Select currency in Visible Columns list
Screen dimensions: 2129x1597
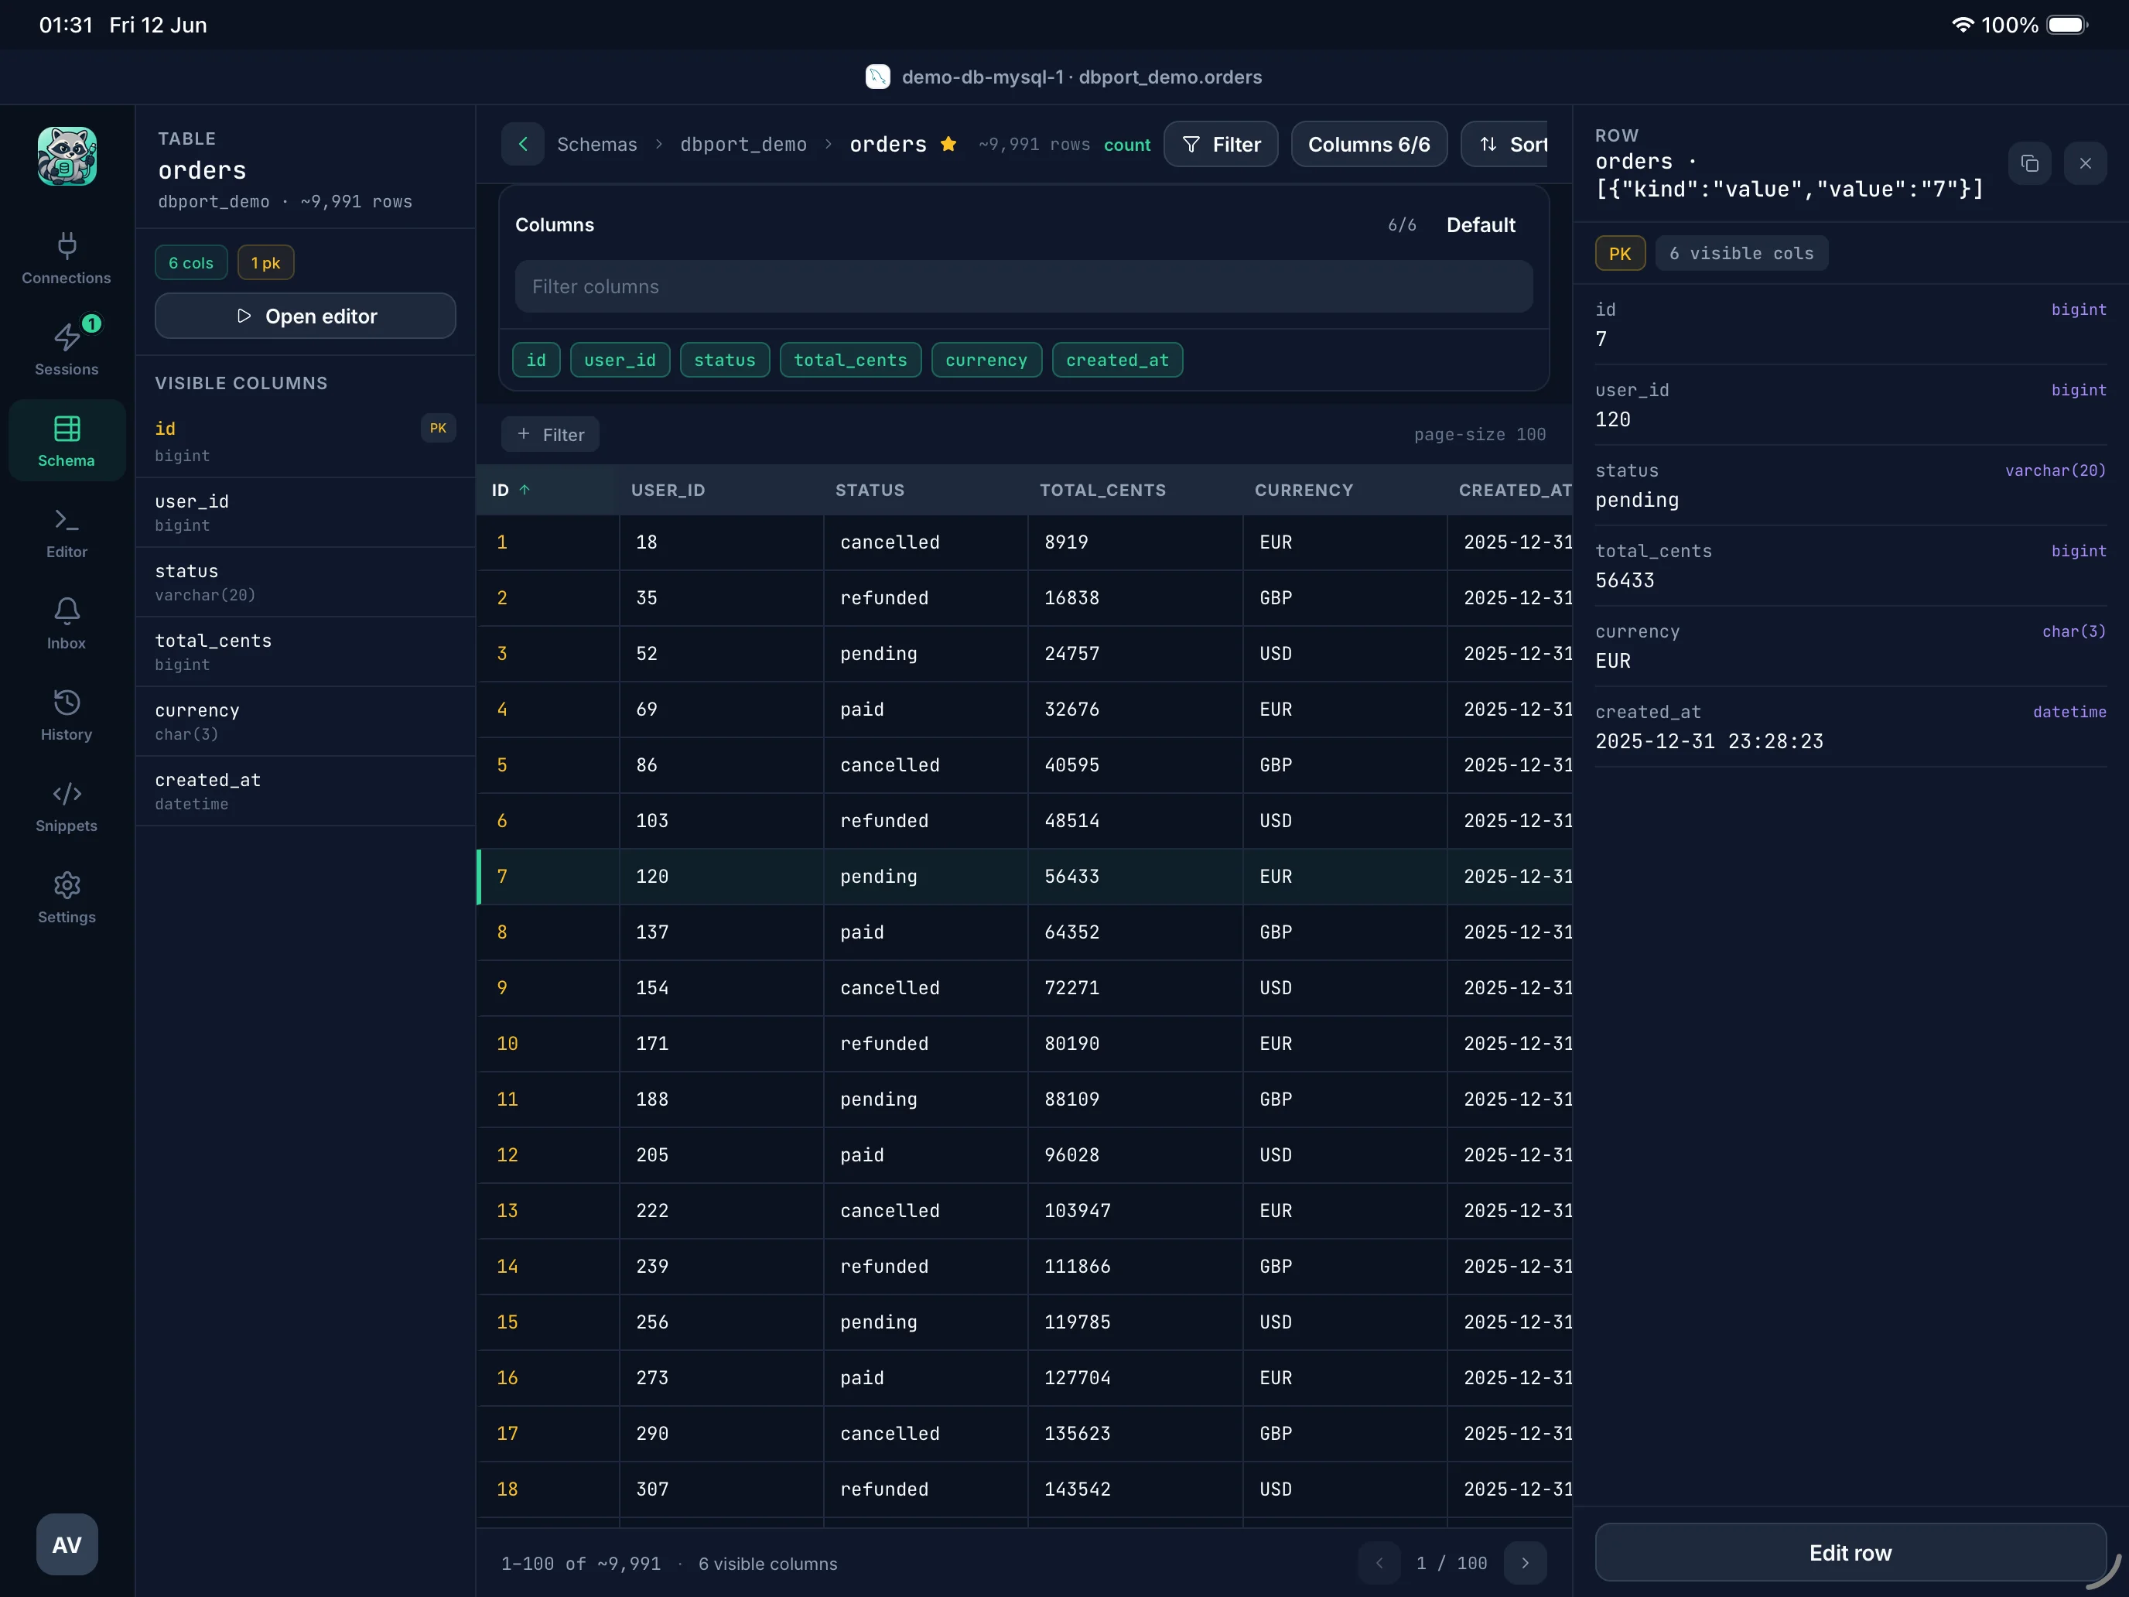click(x=305, y=721)
